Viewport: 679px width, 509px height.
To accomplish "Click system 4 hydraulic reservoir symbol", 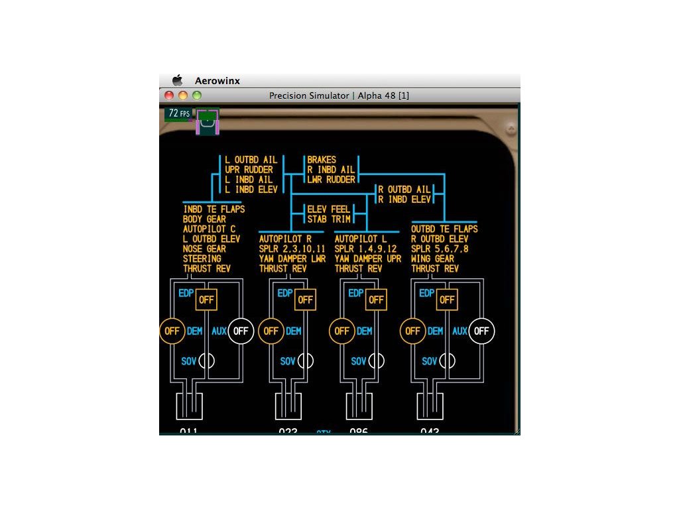I will pyautogui.click(x=430, y=406).
